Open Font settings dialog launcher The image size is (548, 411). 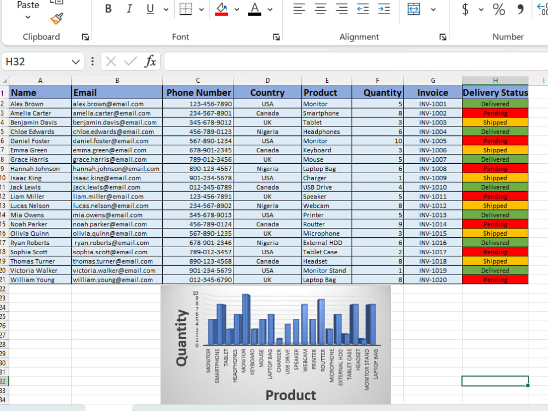(x=276, y=37)
